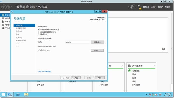Viewport: 174px width, 98px height.
Task: Select radio 添加新林(F)
Action: pyautogui.click(x=39, y=34)
